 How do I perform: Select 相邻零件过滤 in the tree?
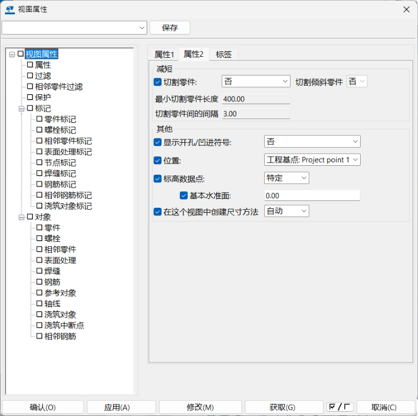pyautogui.click(x=58, y=87)
